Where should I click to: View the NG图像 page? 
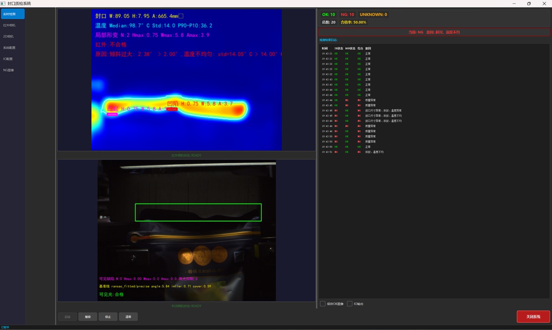pyautogui.click(x=13, y=70)
